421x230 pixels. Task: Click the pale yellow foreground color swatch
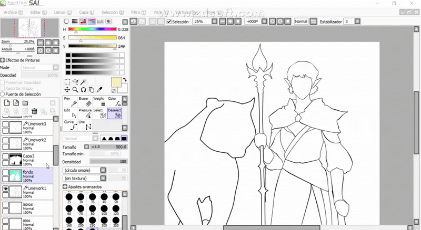click(x=116, y=82)
